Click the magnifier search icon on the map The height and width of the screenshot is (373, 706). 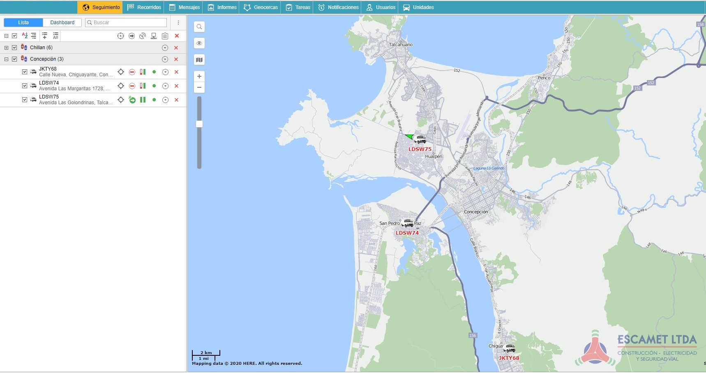click(199, 27)
